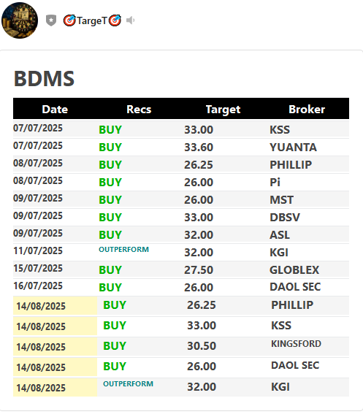Click the OUTPERFORM rec dated 11/07/2025

click(x=123, y=250)
